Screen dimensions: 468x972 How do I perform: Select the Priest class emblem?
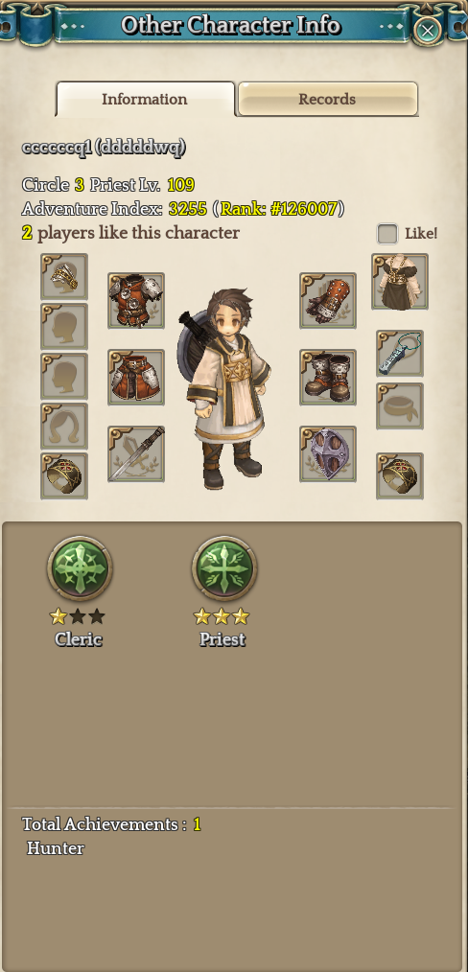tap(224, 568)
